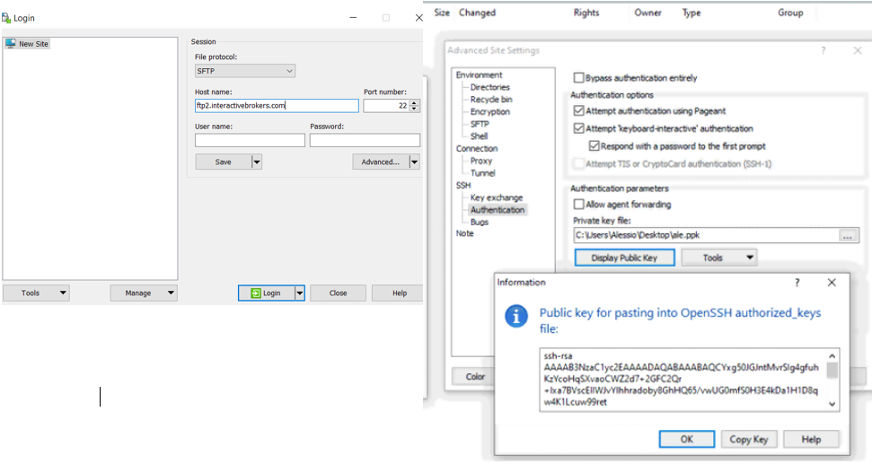Screen dimensions: 872x464
Task: Toggle Attempt keyboard-interactive authentication checkbox
Action: 579,128
